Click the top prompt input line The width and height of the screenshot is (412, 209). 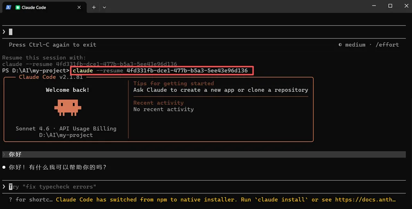coord(204,32)
